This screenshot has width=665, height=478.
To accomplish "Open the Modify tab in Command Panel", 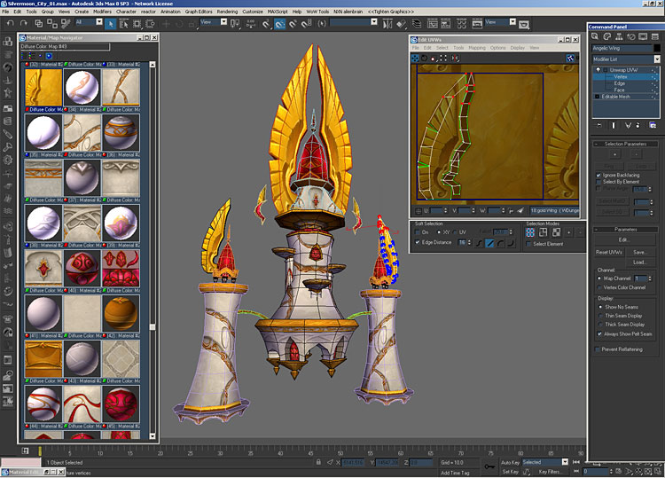I will pos(606,36).
